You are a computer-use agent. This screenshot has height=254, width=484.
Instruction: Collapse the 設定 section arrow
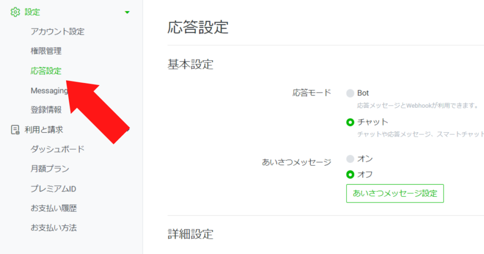click(x=127, y=12)
